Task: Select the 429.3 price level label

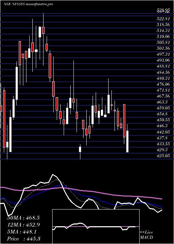Action: pos(162,150)
